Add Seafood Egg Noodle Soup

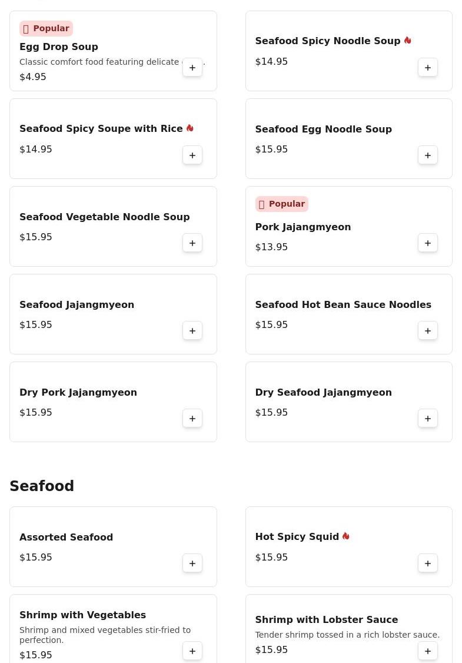[x=428, y=155]
